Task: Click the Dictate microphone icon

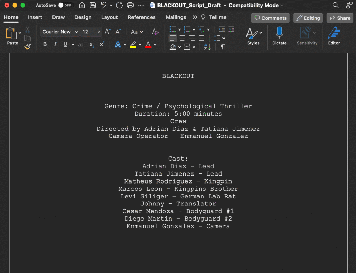Action: (x=279, y=33)
